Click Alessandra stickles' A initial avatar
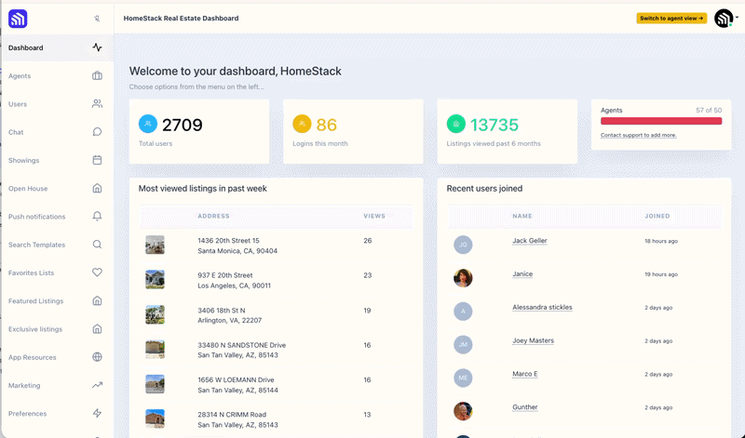745x438 pixels. click(463, 312)
